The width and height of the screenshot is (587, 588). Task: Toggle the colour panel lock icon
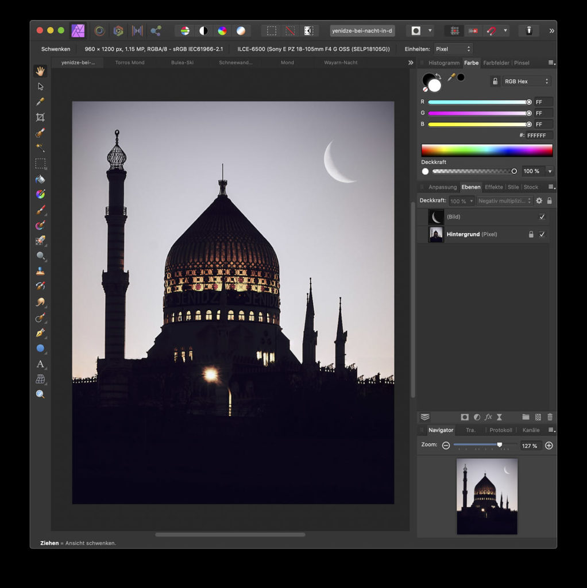(495, 82)
